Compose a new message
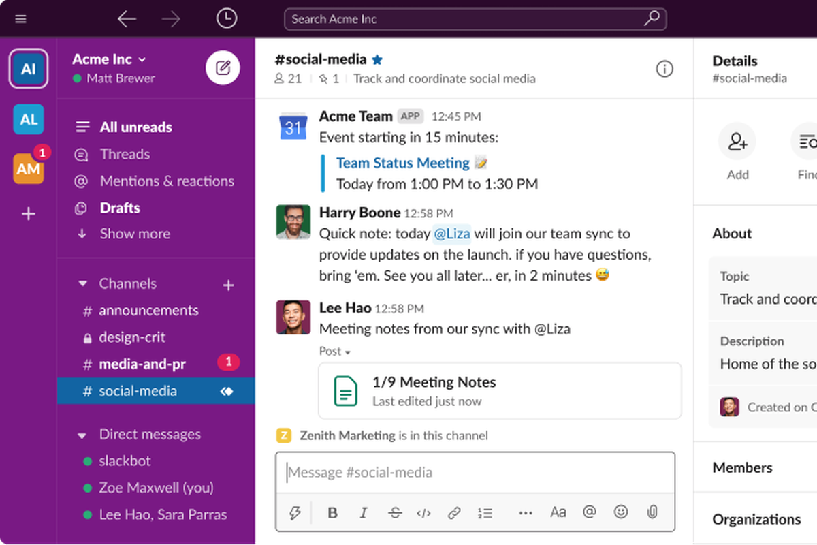 tap(223, 67)
